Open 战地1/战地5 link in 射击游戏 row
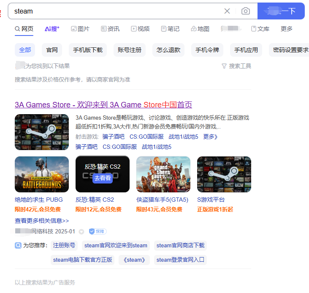 (x=183, y=137)
